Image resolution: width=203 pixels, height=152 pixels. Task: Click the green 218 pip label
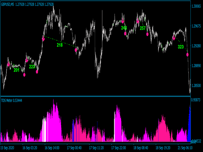coord(60,45)
